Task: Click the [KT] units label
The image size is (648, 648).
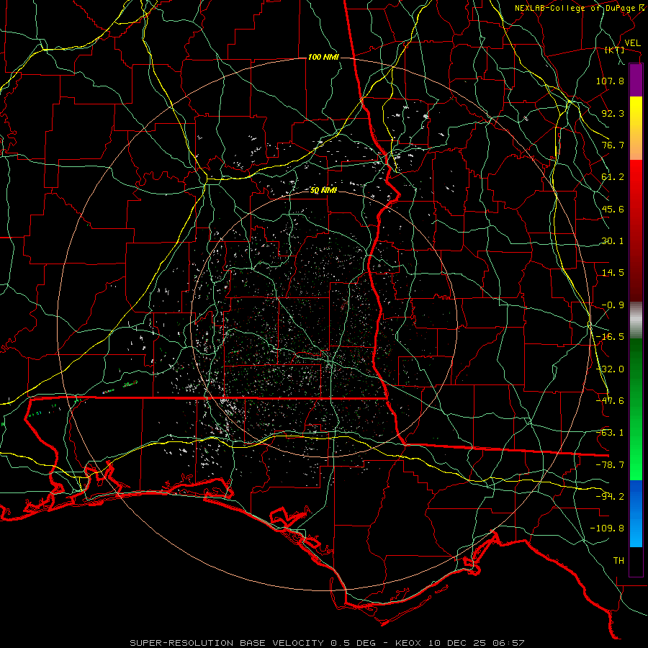Action: [615, 50]
